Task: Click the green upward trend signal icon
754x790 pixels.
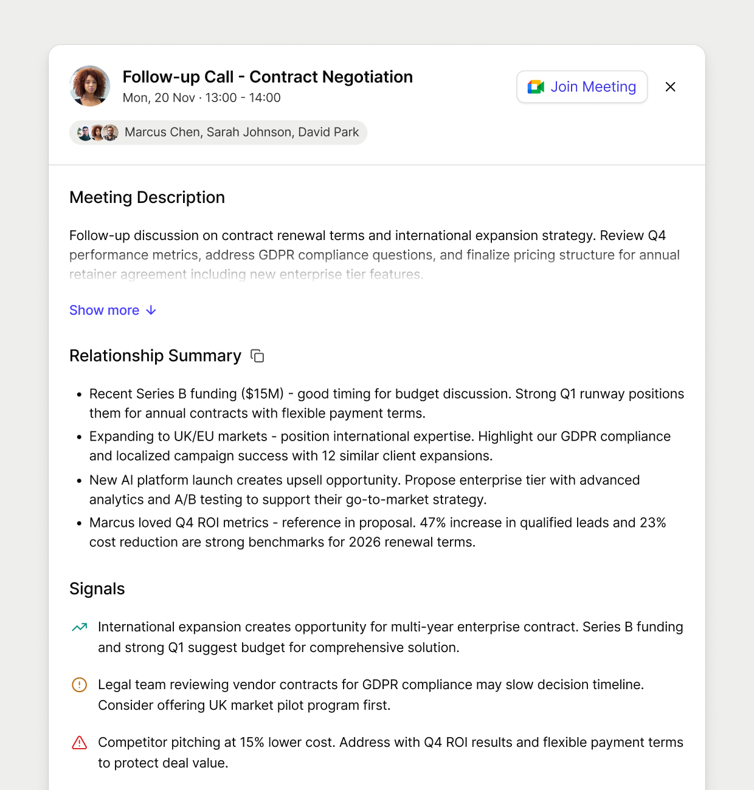Action: (80, 627)
